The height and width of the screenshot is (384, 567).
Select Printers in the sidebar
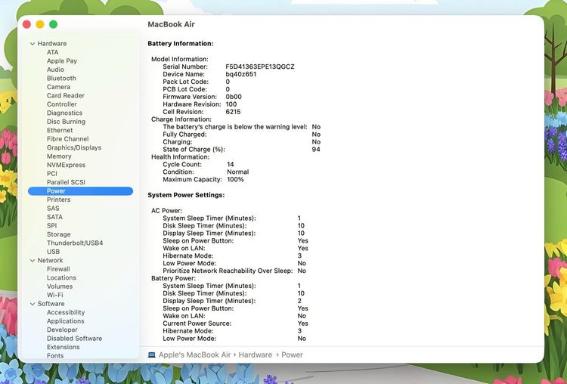(x=58, y=200)
